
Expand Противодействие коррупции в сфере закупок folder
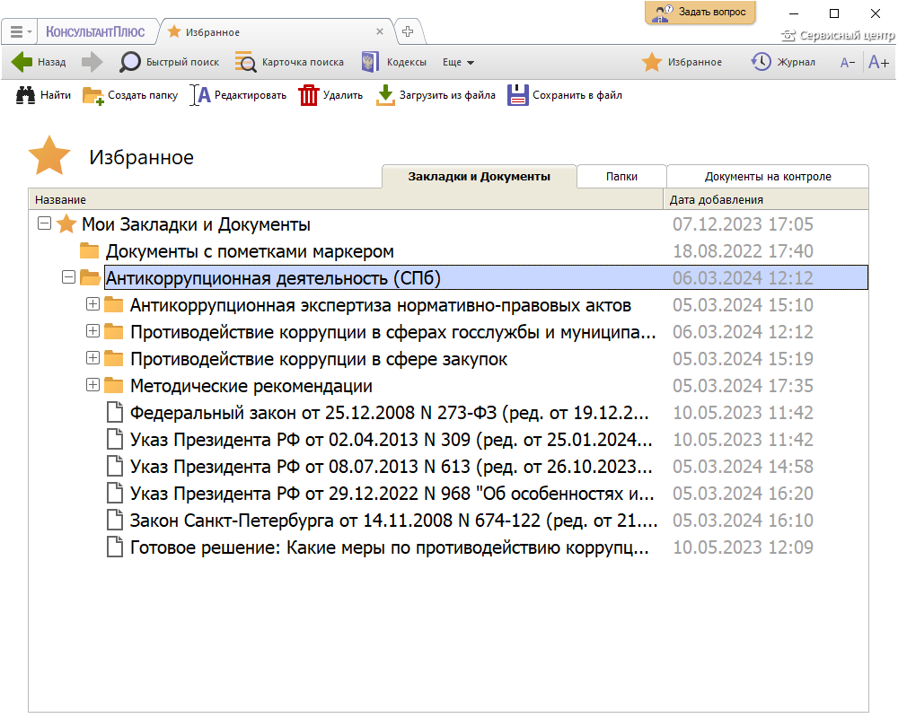(x=92, y=358)
